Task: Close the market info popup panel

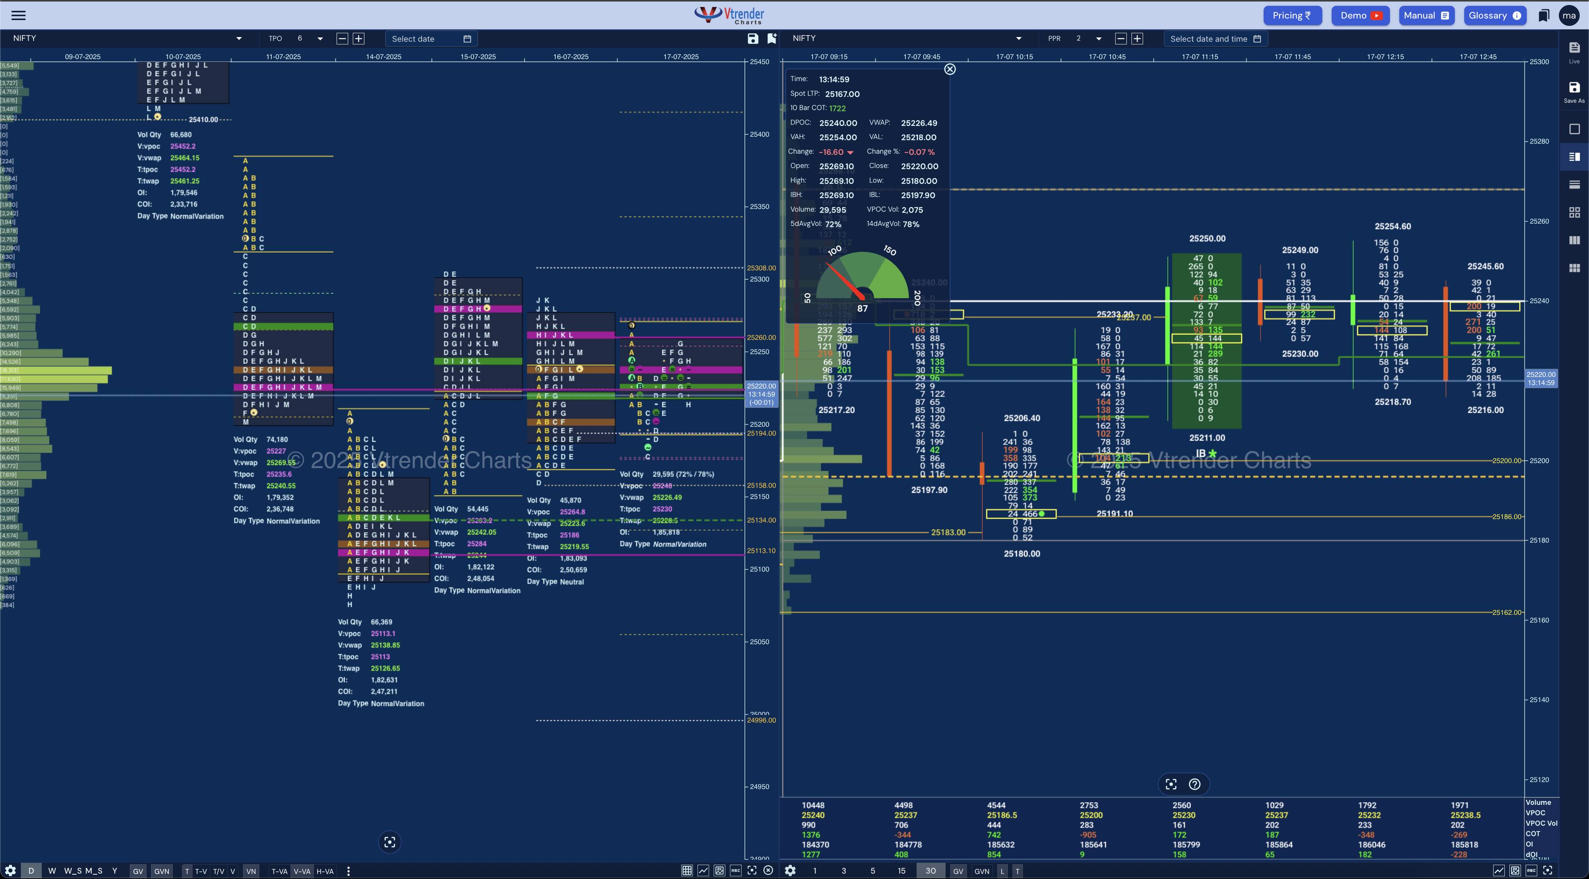Action: click(x=950, y=69)
